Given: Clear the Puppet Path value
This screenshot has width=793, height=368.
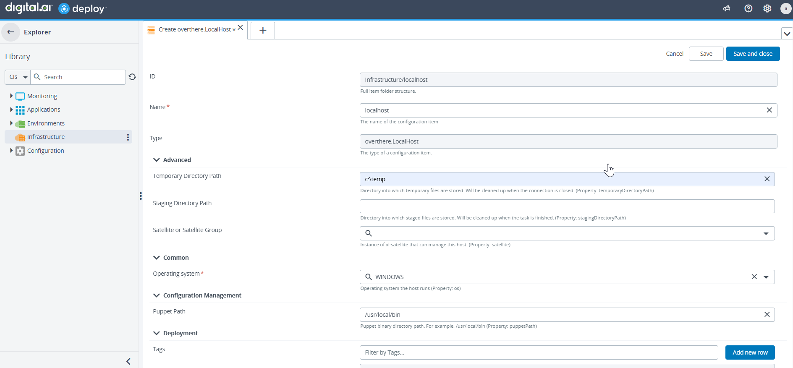Looking at the screenshot, I should [767, 315].
